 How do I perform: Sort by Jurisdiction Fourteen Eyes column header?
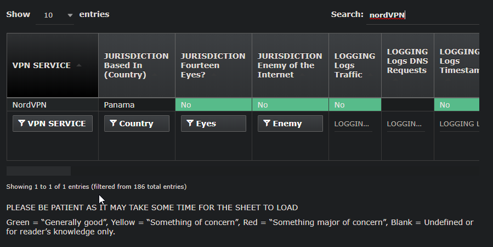(x=213, y=65)
